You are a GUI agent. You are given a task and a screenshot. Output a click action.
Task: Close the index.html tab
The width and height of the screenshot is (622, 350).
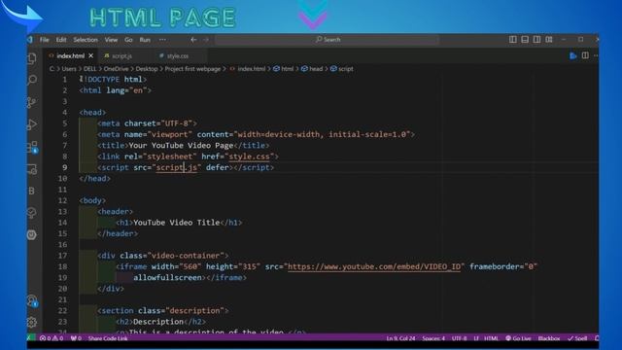click(90, 56)
